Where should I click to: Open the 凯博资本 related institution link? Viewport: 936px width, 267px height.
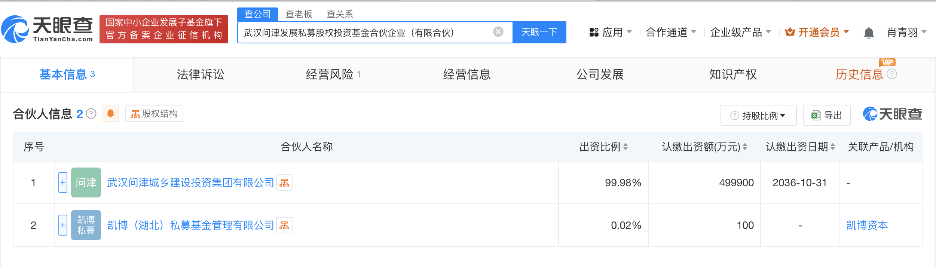coord(867,225)
